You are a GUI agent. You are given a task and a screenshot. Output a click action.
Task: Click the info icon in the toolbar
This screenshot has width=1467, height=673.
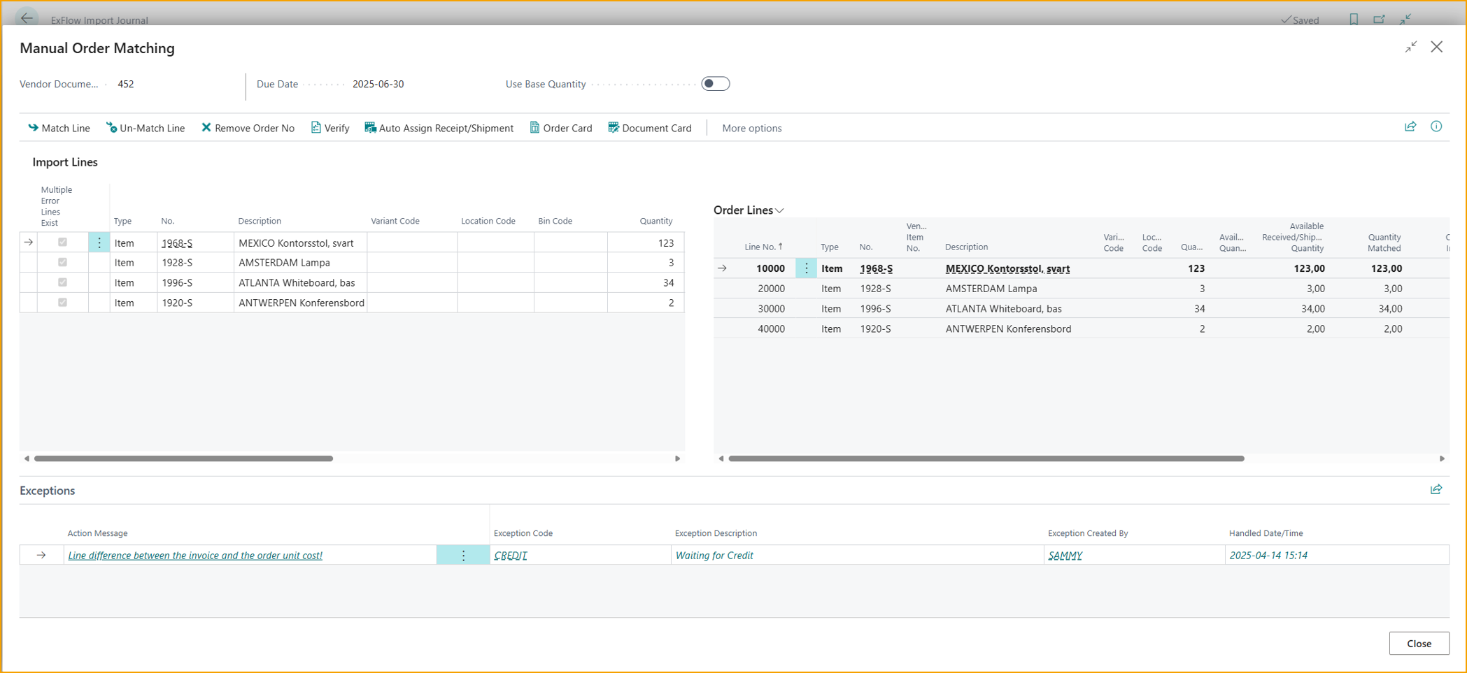coord(1436,126)
